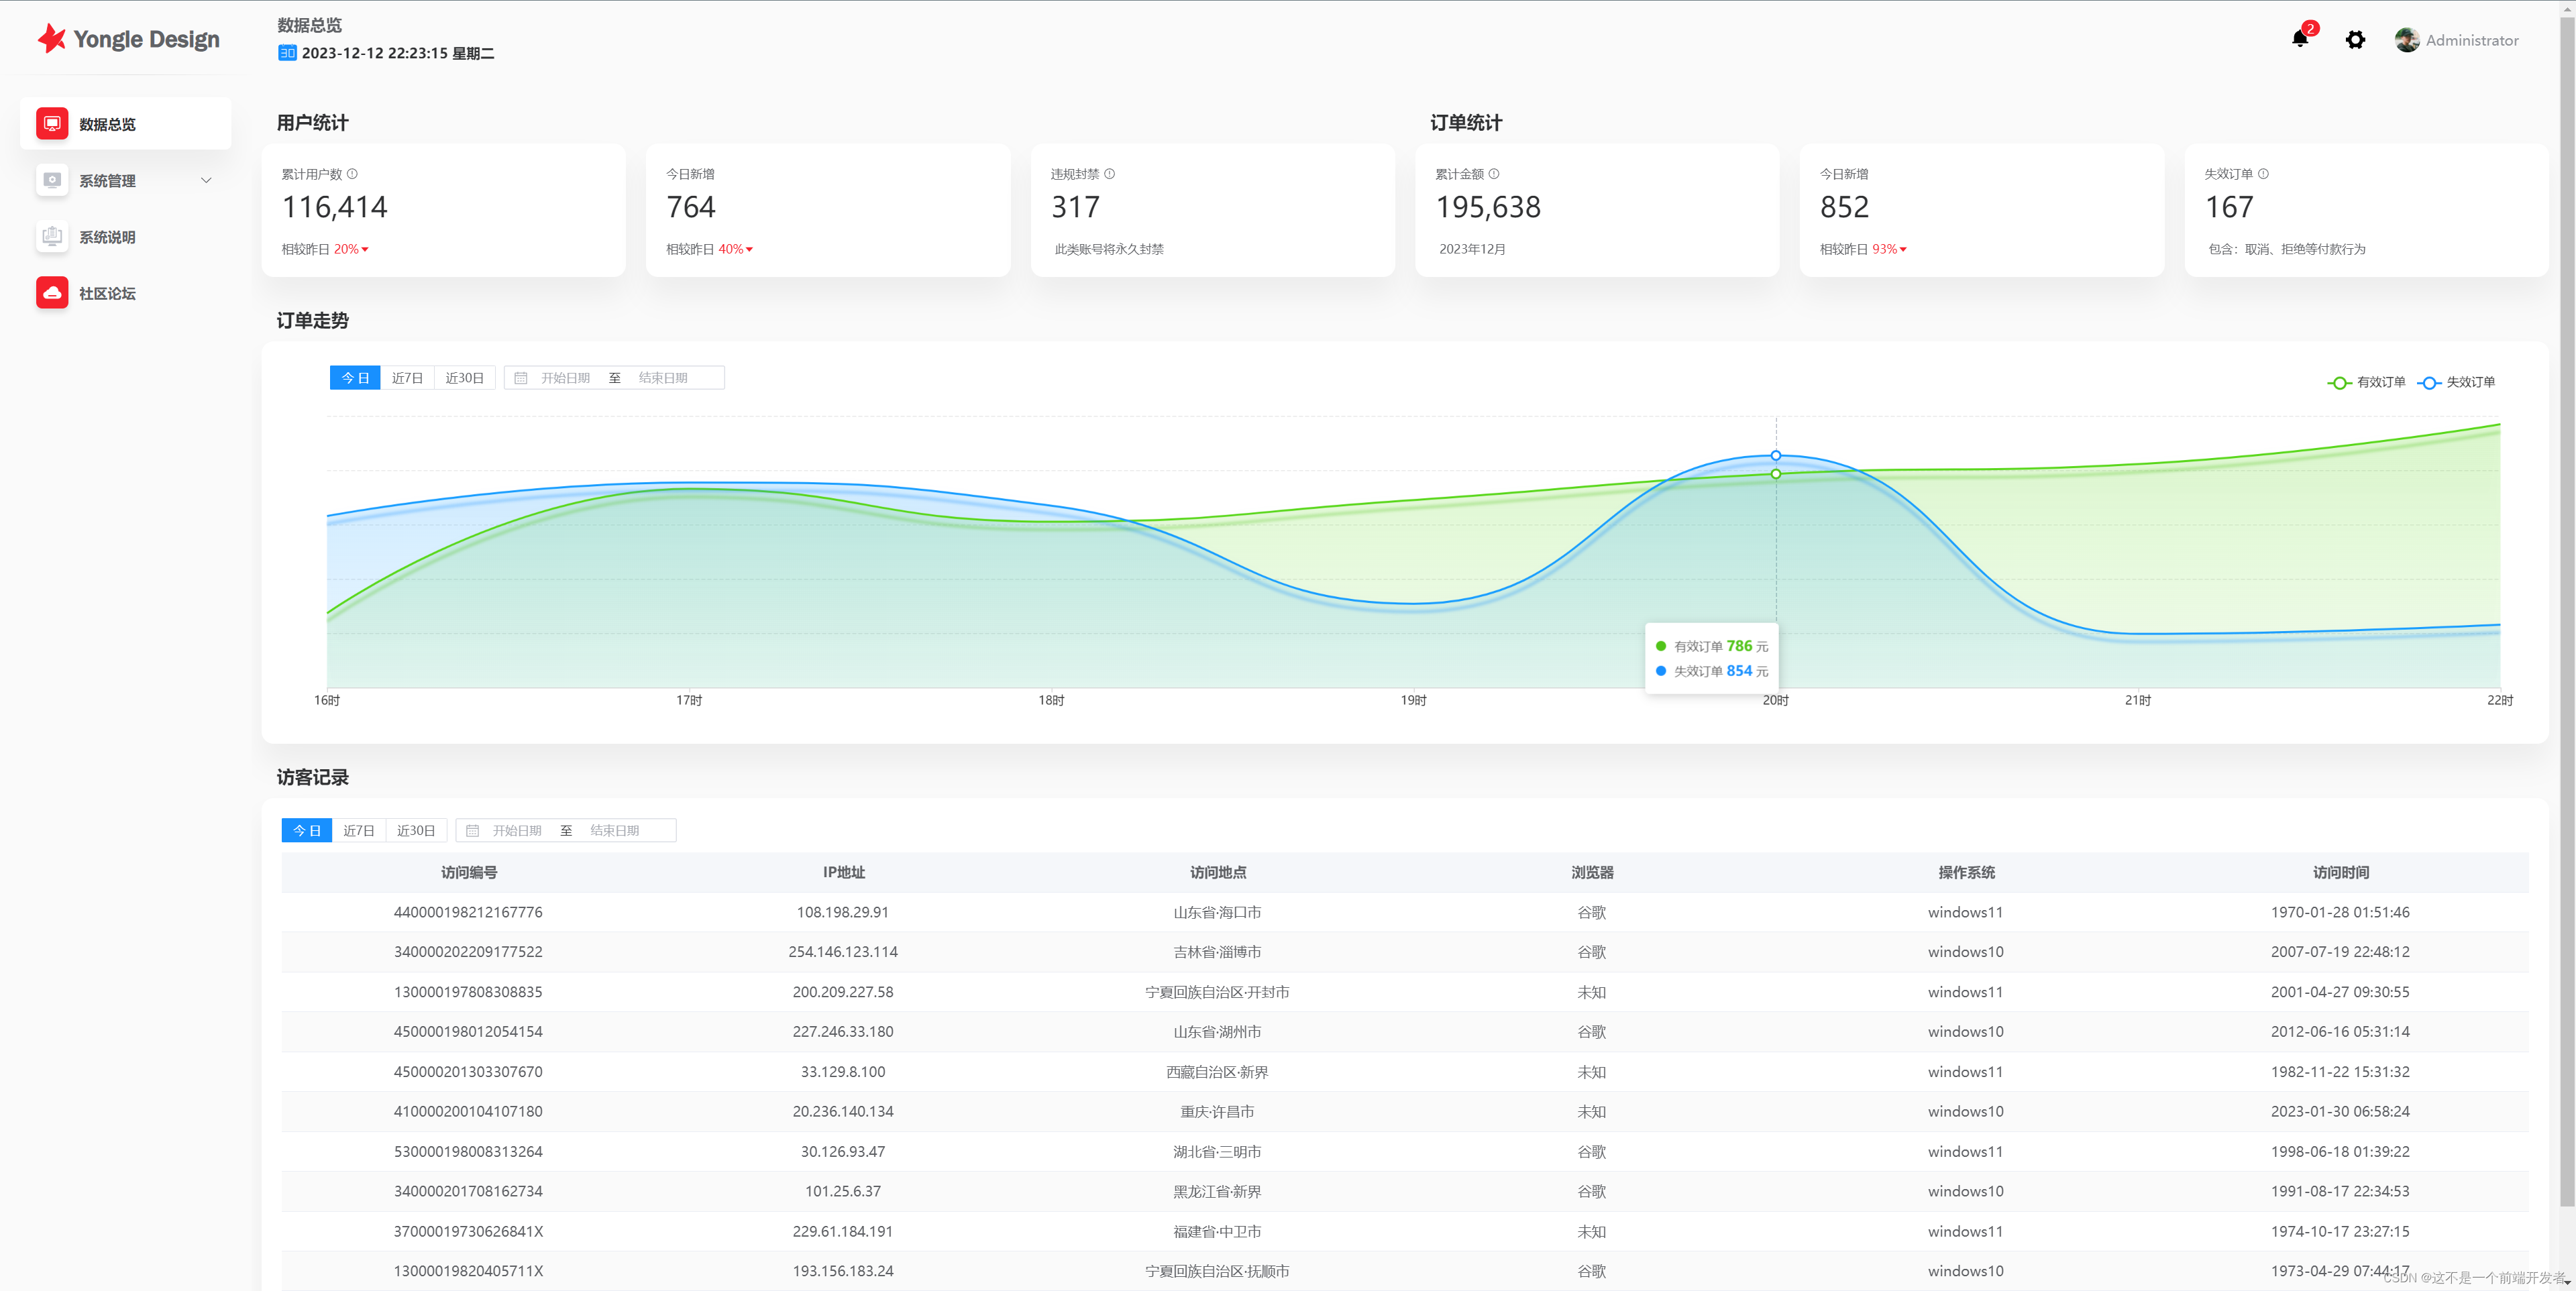Expand the 系统管理 submenu chevron

(206, 181)
